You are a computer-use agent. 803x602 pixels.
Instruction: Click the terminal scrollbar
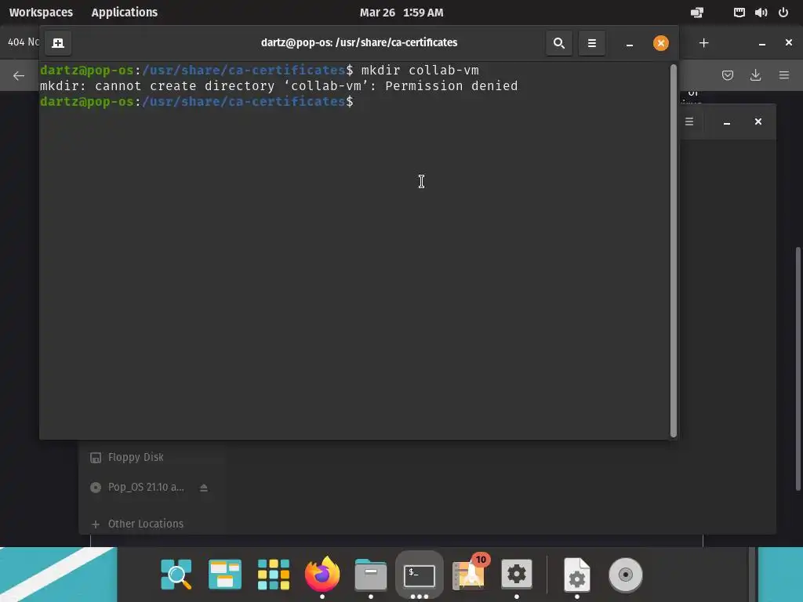tap(674, 250)
